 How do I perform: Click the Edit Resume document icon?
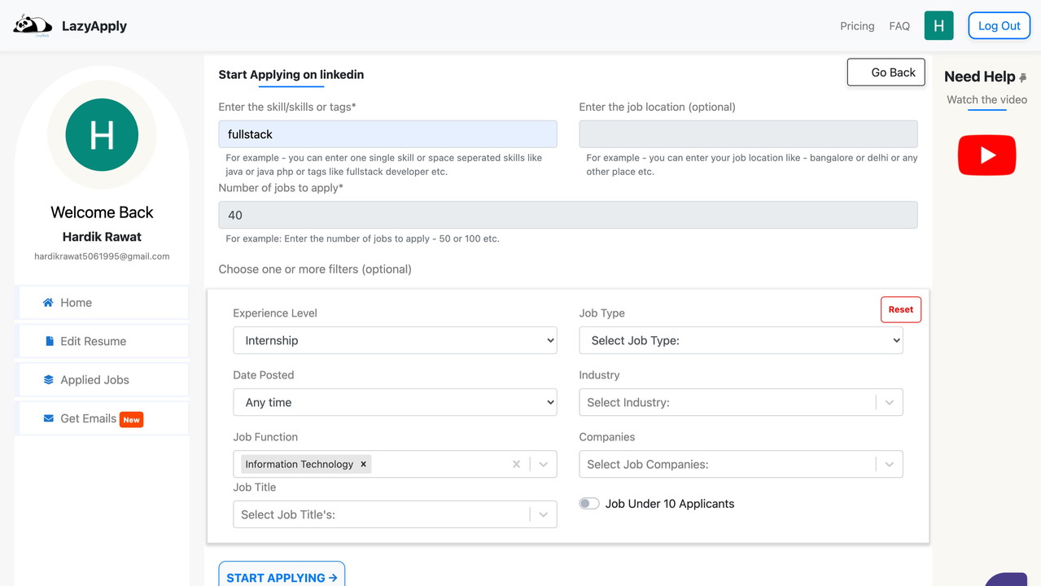[50, 341]
